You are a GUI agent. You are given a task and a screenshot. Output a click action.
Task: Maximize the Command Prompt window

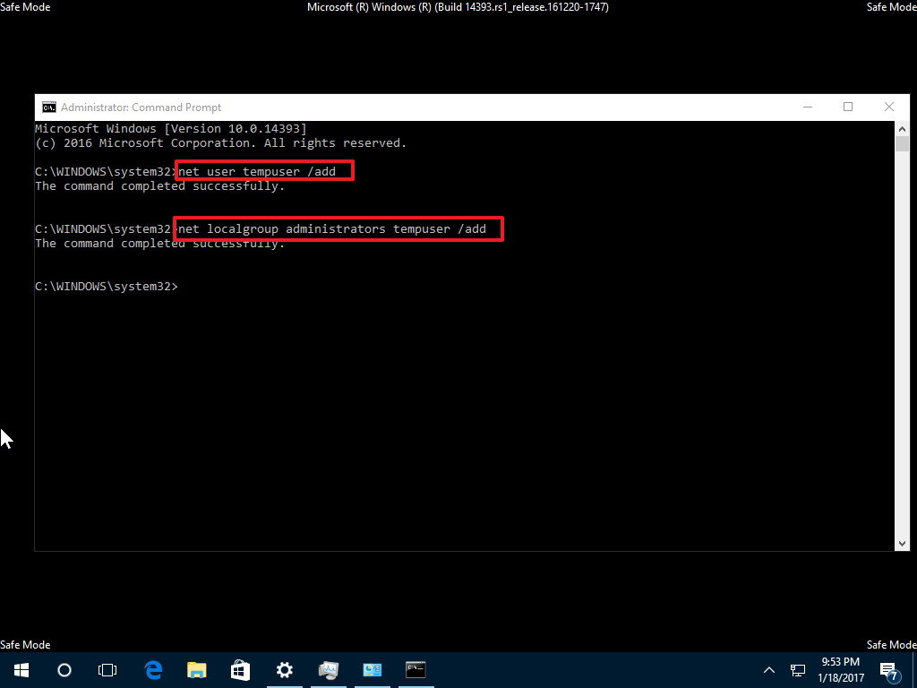(x=848, y=107)
